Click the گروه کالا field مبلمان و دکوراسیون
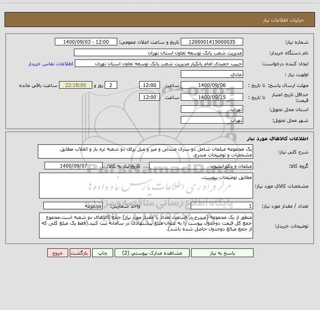Image resolution: width=320 pixels, height=310 pixels. [201, 166]
